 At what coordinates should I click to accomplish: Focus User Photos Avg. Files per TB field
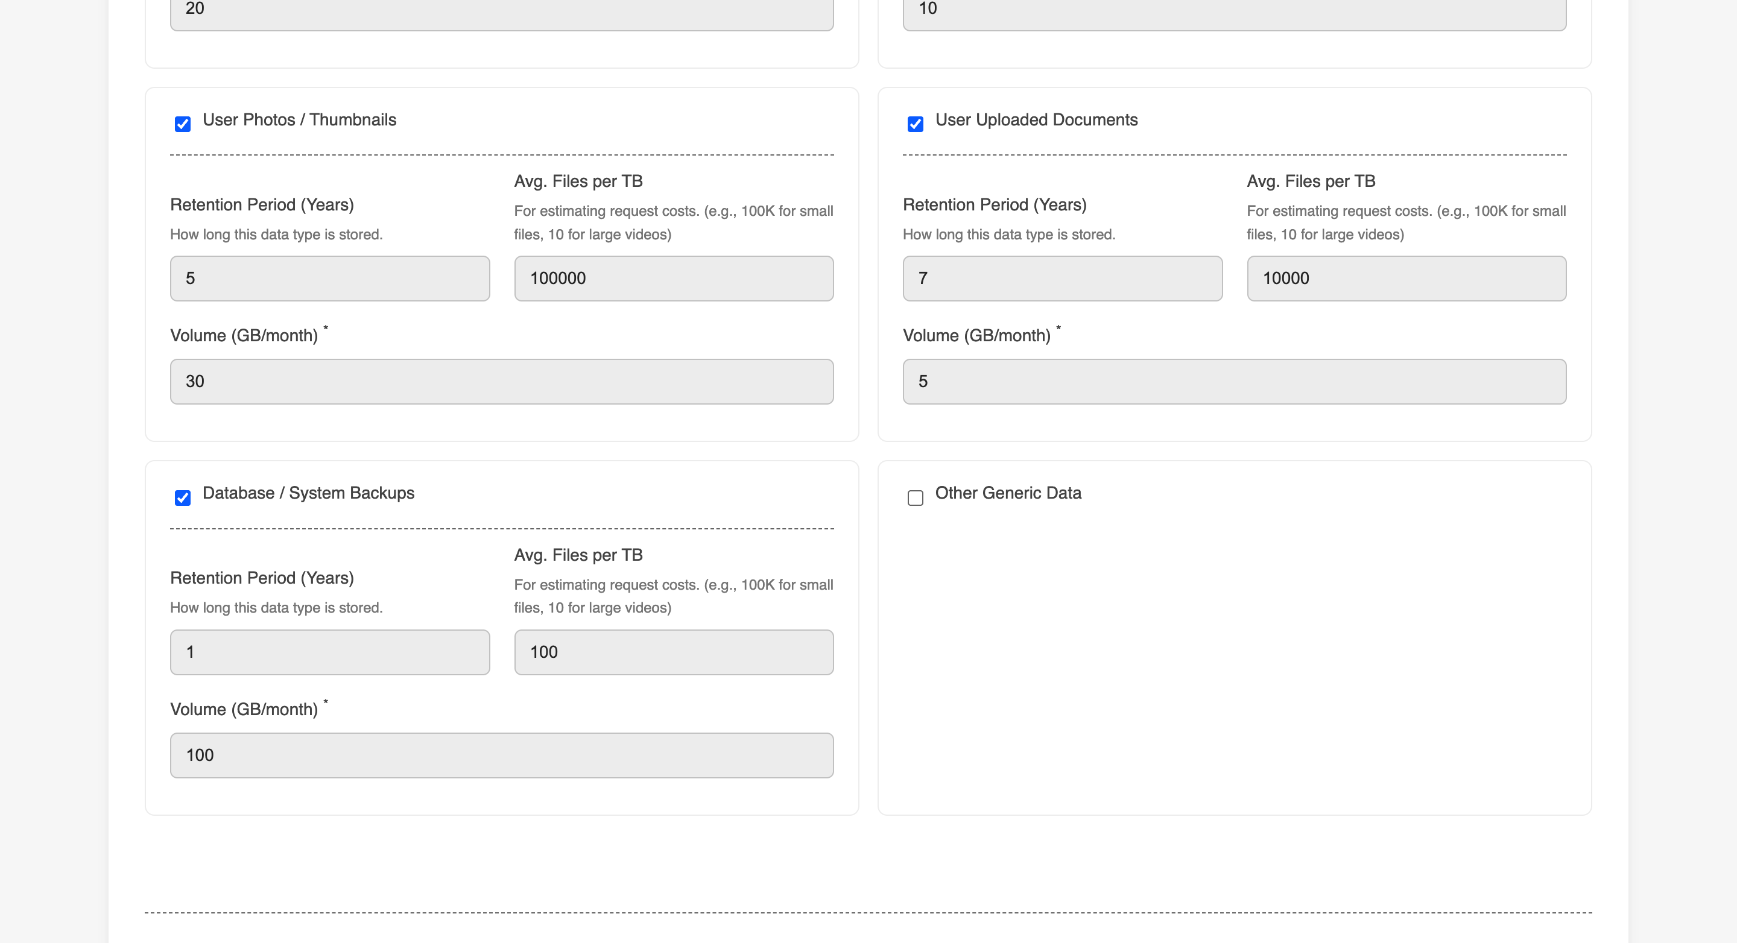click(673, 278)
